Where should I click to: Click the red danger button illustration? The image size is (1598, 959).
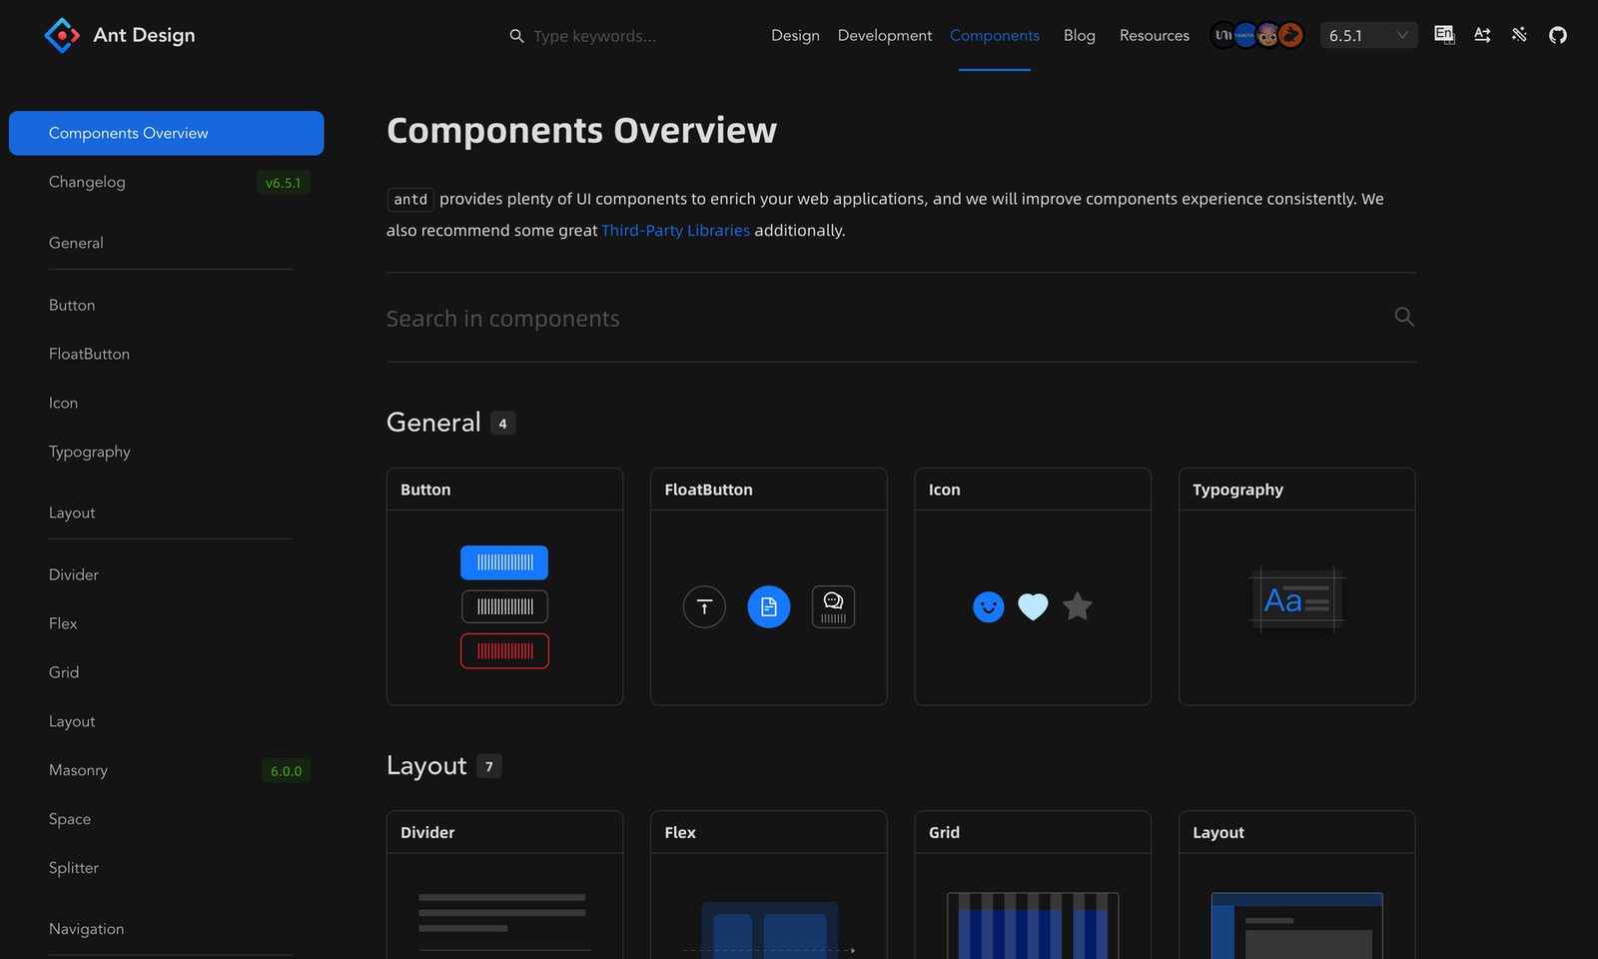tap(504, 651)
